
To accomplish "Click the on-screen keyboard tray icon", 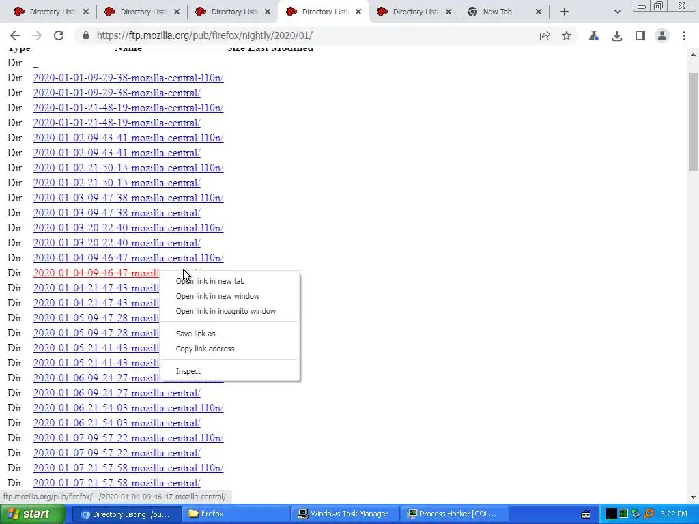I will (586, 514).
